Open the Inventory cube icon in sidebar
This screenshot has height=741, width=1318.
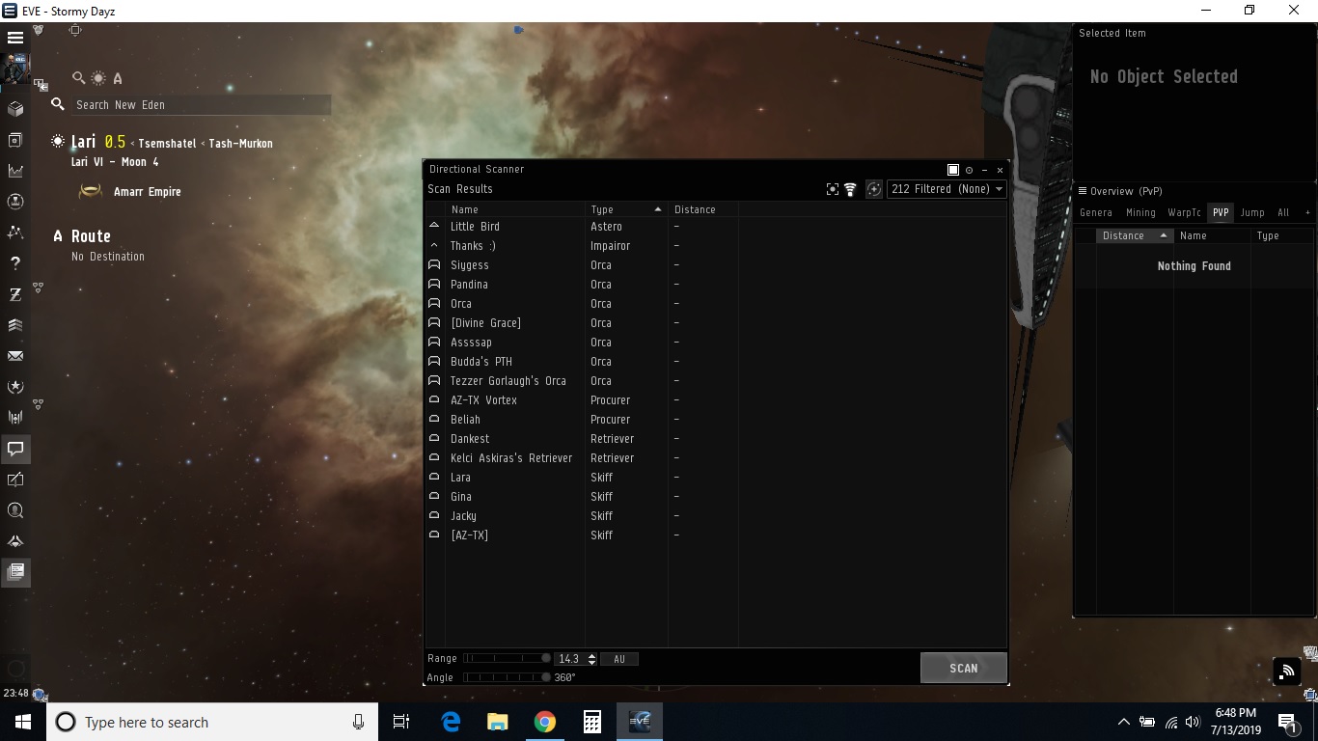pos(15,109)
